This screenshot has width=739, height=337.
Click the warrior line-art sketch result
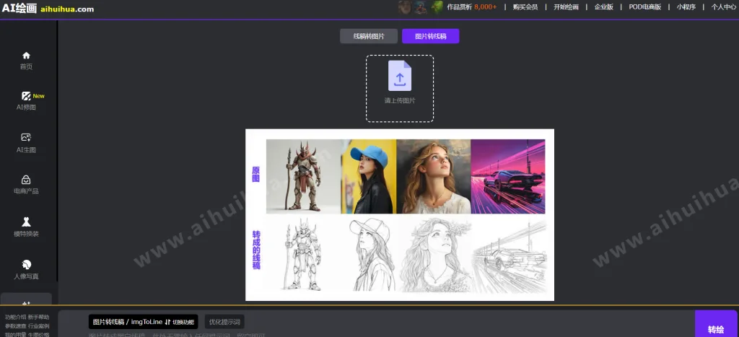point(302,255)
